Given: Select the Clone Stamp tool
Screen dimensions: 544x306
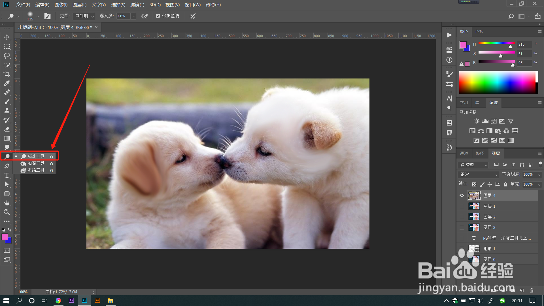Looking at the screenshot, I should coord(7,111).
